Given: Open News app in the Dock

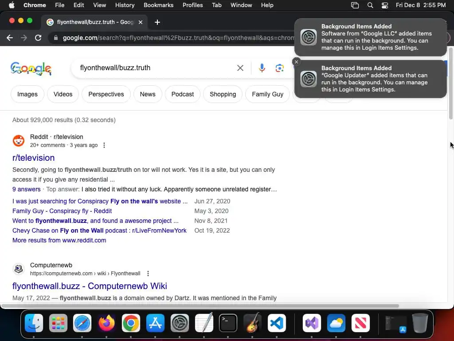Looking at the screenshot, I should (x=360, y=323).
